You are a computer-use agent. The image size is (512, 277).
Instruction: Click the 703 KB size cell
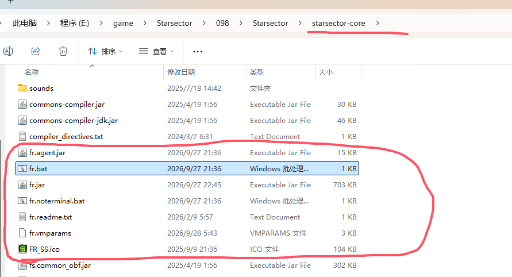pyautogui.click(x=345, y=185)
